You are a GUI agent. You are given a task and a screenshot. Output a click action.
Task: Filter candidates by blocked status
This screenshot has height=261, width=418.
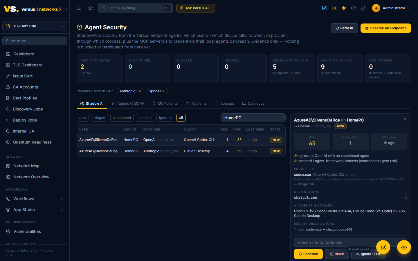(145, 118)
